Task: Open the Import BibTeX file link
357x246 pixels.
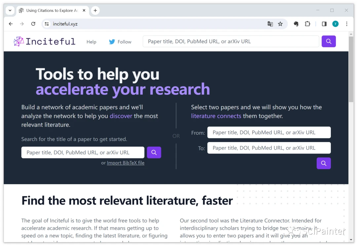Action: 126,163
